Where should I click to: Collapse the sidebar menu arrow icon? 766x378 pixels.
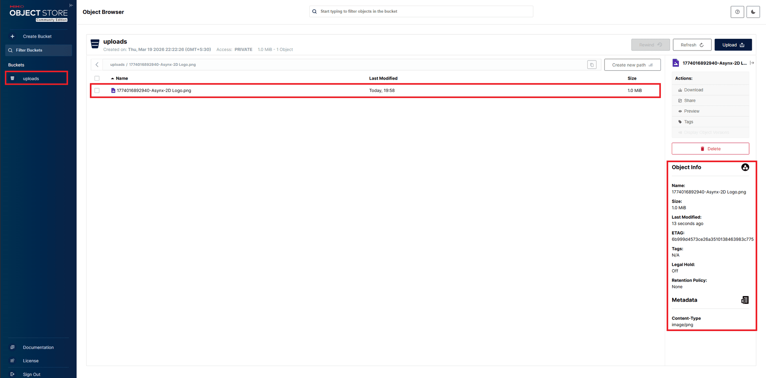pyautogui.click(x=71, y=5)
